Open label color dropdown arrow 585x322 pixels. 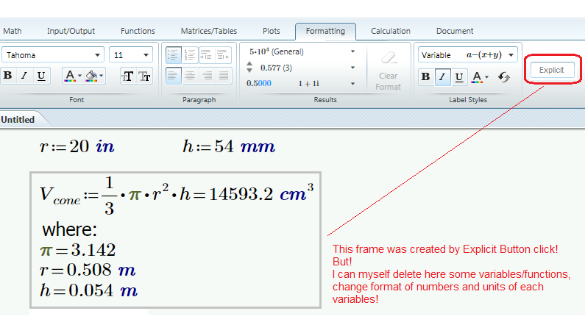click(x=487, y=77)
